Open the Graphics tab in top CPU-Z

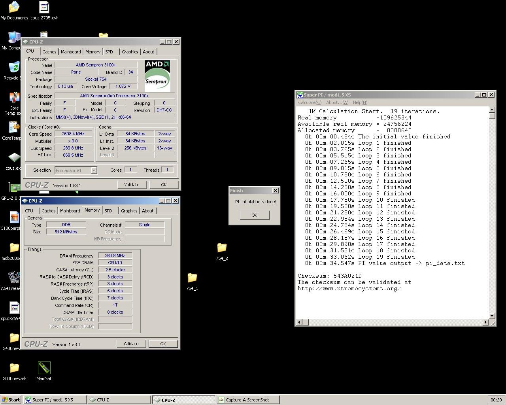pos(130,52)
